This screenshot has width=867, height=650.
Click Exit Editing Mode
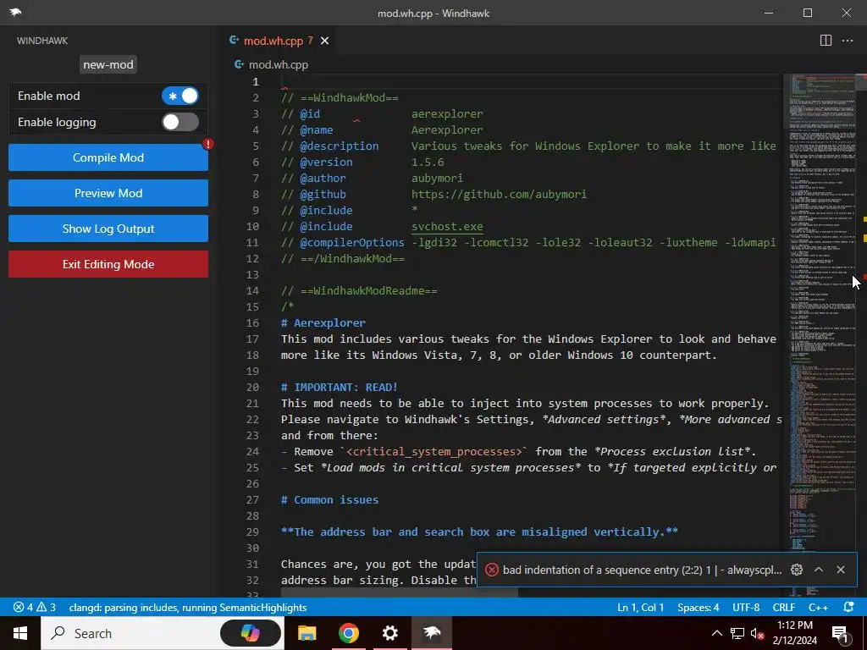point(108,264)
